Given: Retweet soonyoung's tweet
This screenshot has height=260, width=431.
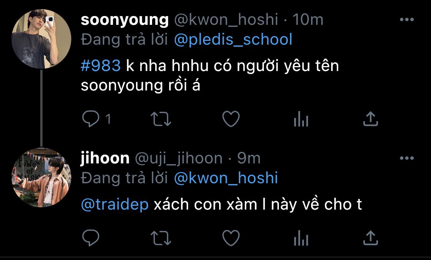Looking at the screenshot, I should [161, 119].
